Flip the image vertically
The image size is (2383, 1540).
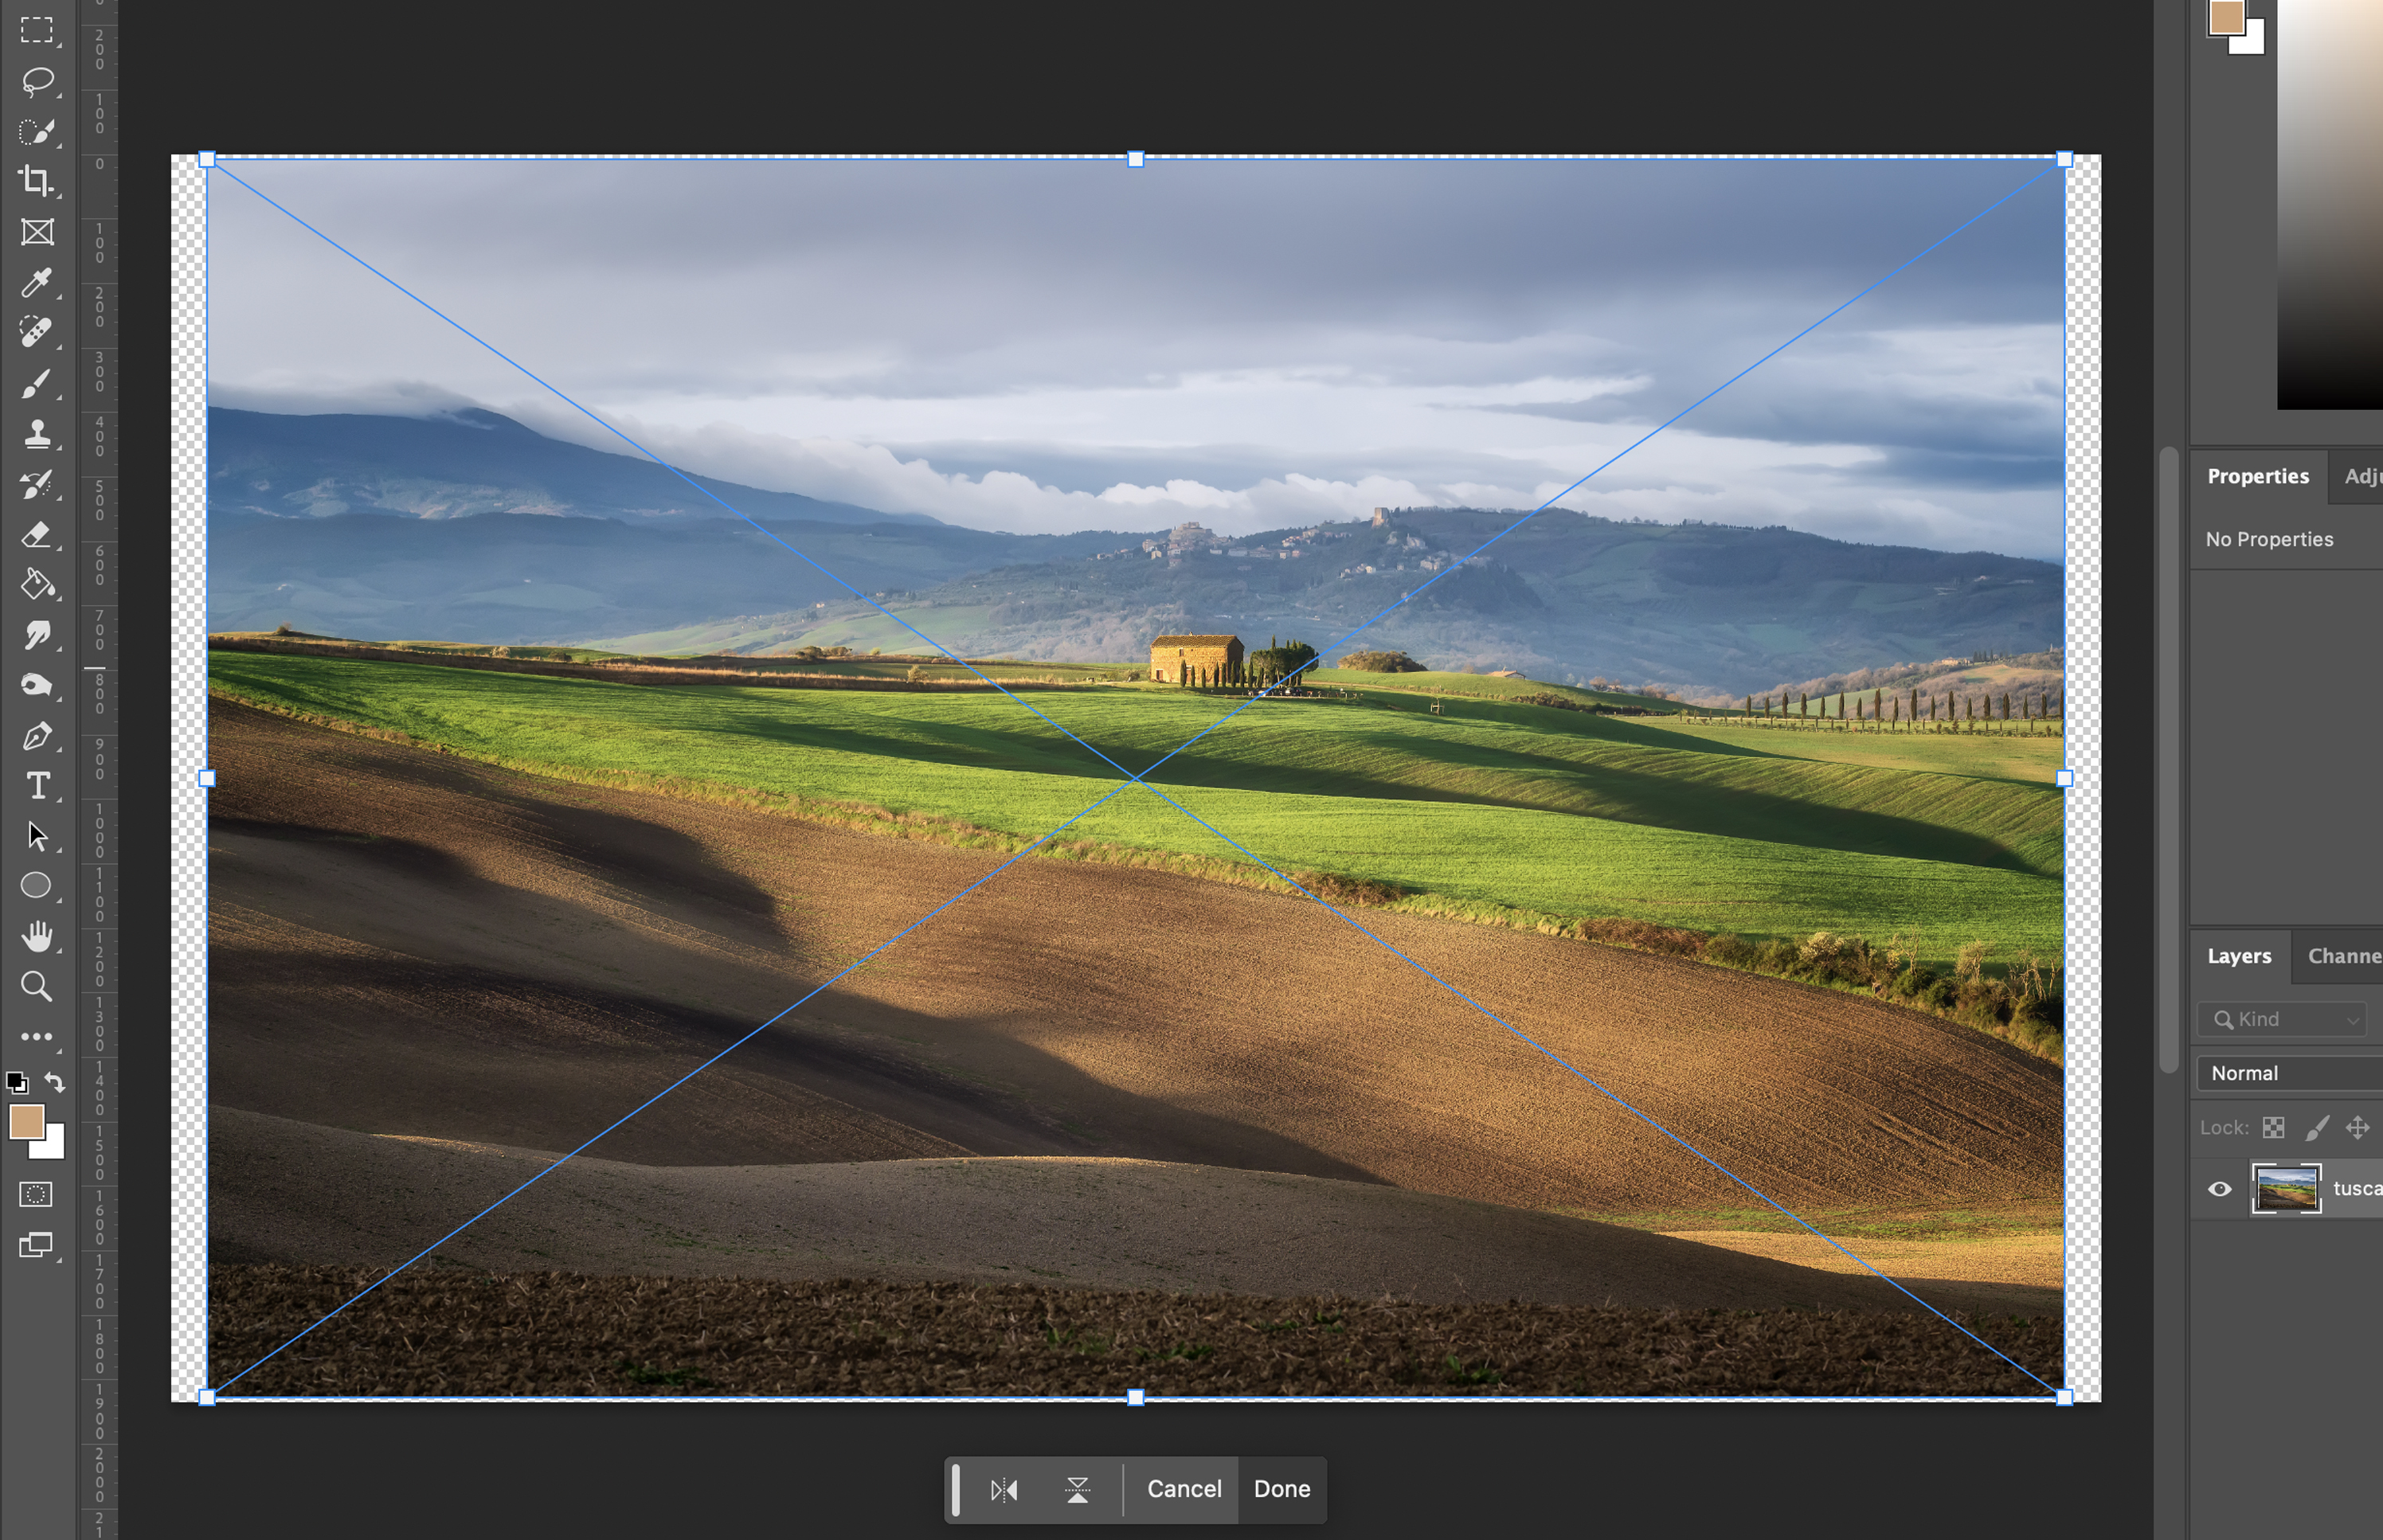pyautogui.click(x=1077, y=1490)
